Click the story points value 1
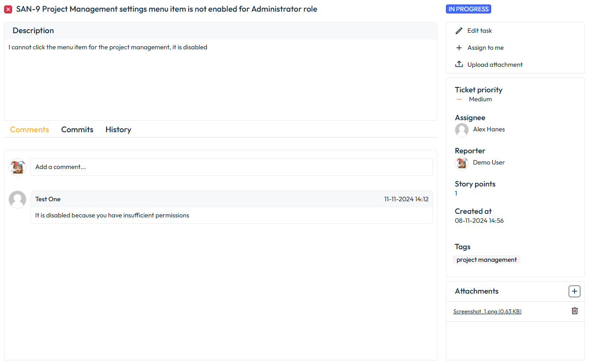The width and height of the screenshot is (592, 364). [456, 193]
